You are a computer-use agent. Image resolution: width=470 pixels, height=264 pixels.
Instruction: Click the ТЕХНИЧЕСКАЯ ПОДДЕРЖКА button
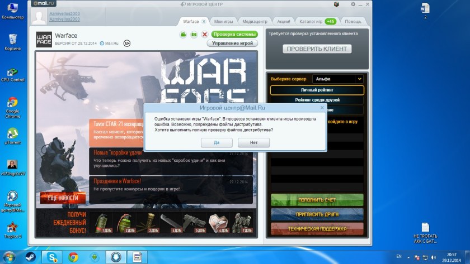pyautogui.click(x=317, y=229)
